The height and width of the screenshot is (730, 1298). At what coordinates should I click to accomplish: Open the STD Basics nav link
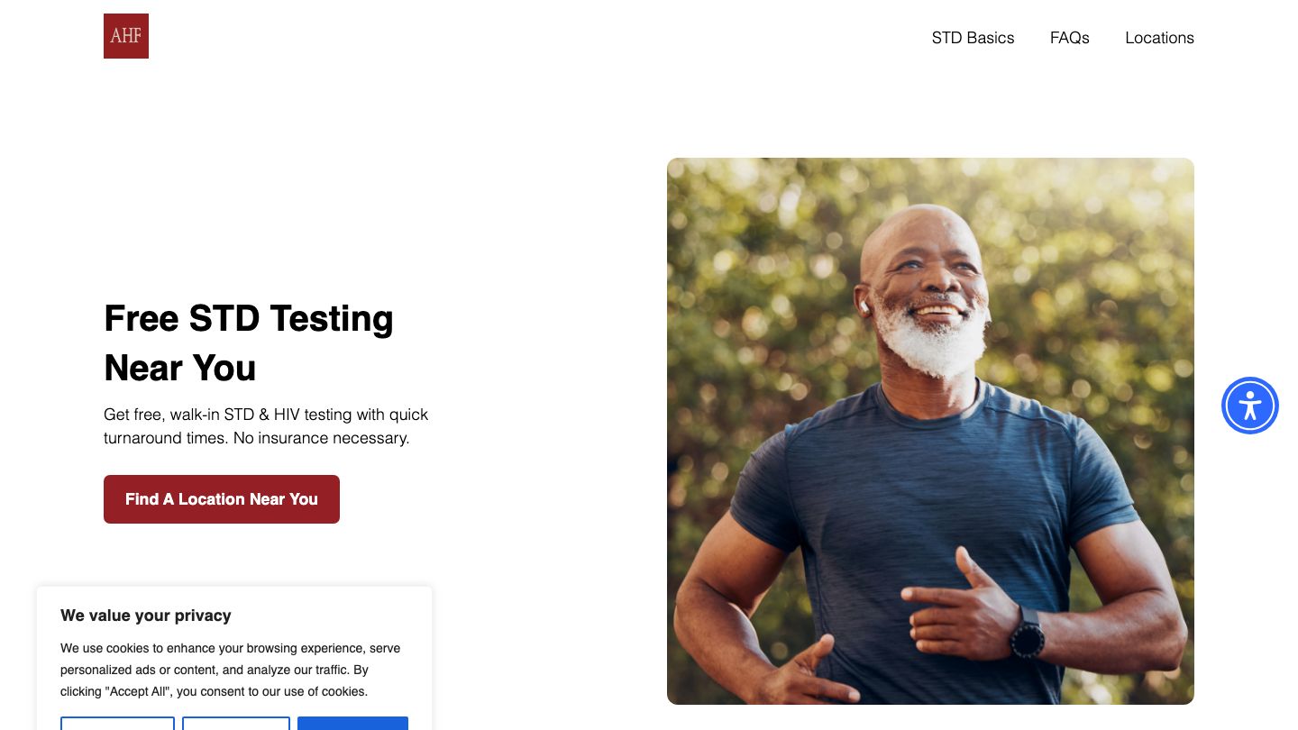(973, 38)
